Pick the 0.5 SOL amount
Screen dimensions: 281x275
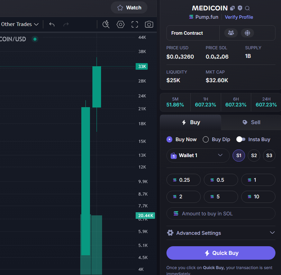221,180
